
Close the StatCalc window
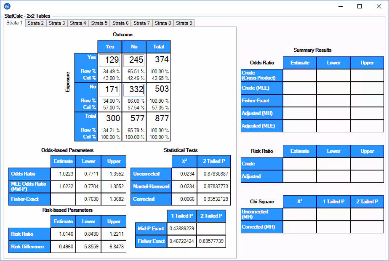379,6
